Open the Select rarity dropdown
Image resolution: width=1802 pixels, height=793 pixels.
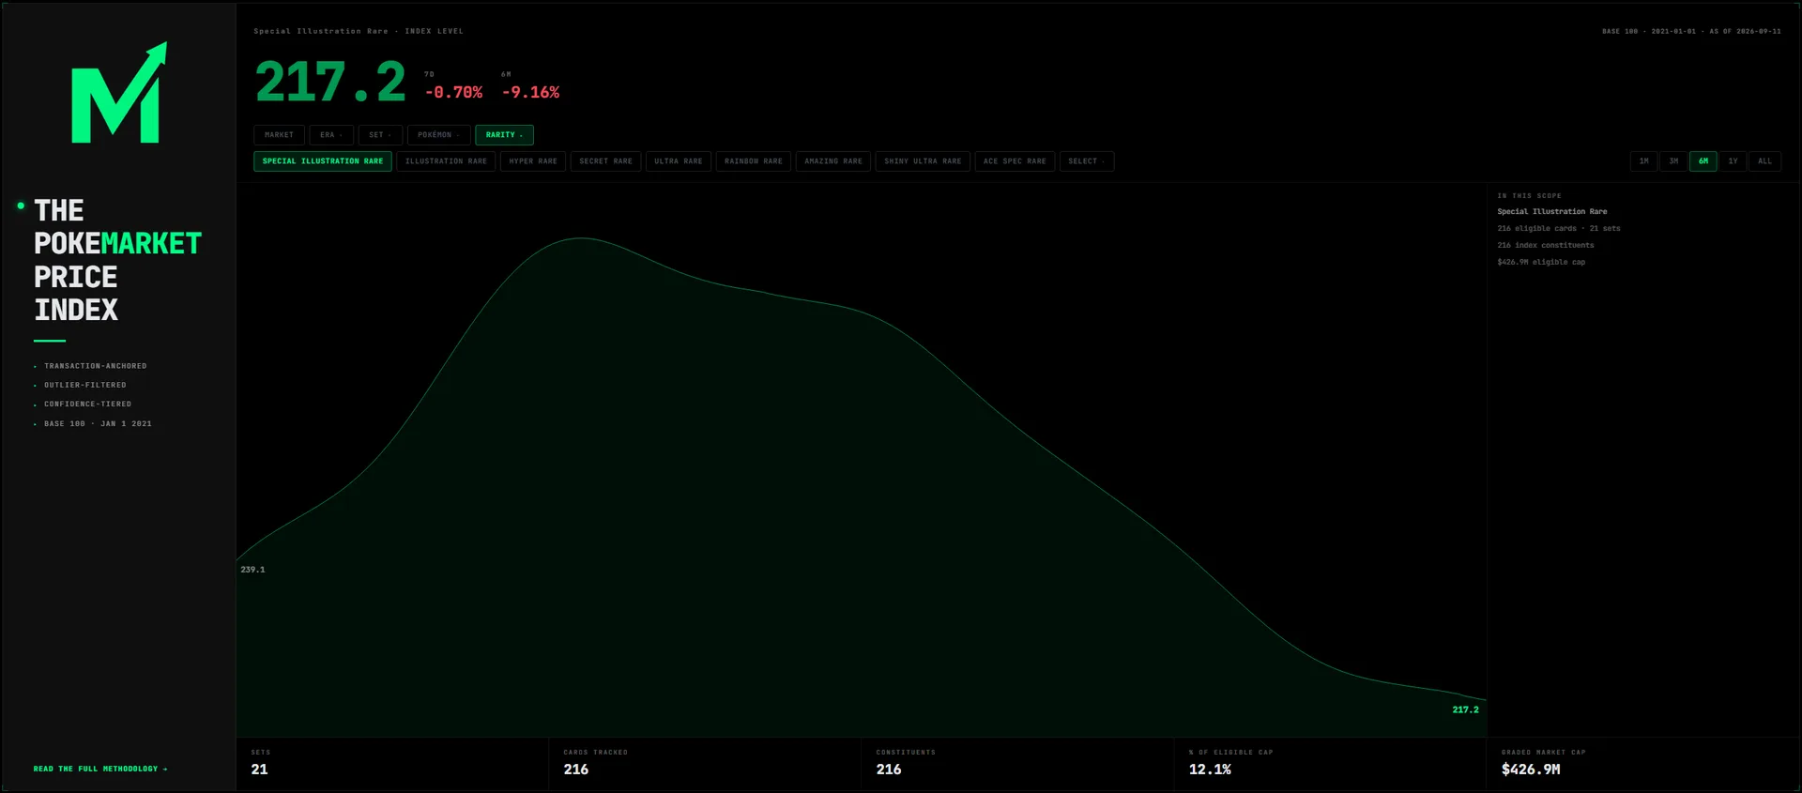[x=1087, y=161]
